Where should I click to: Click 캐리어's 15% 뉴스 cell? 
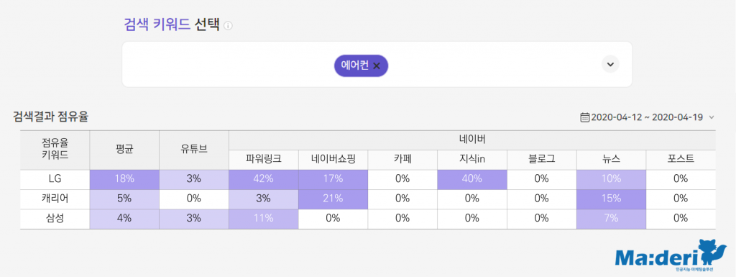pos(611,198)
